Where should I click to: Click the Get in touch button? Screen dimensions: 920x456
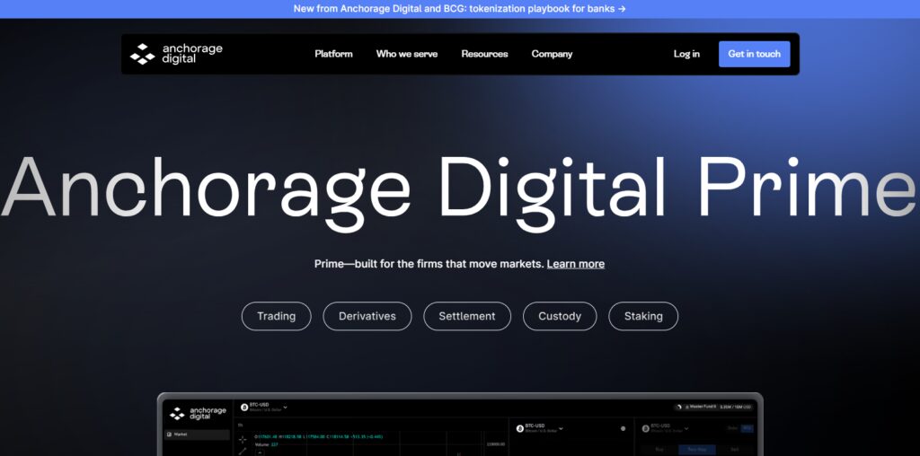(754, 54)
